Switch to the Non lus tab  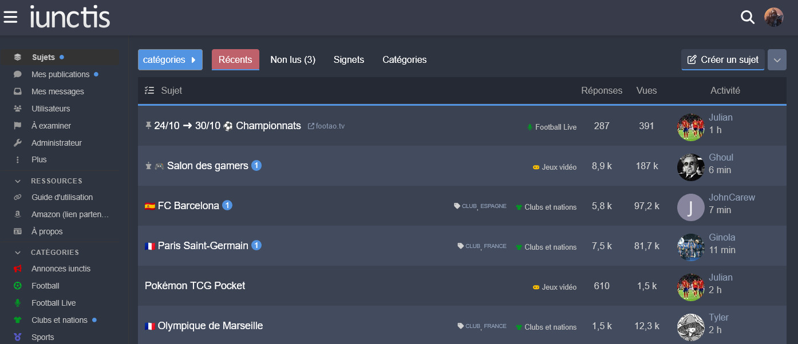(293, 59)
